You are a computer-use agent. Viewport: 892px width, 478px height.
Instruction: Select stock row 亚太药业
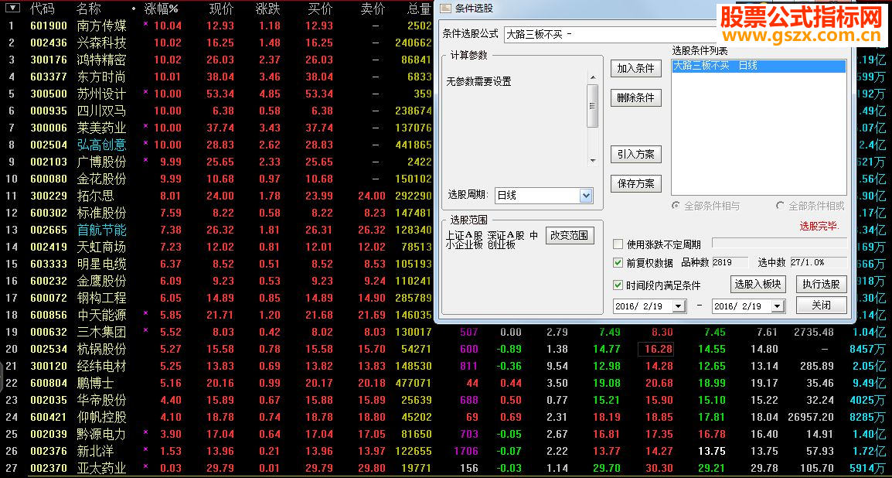click(445, 469)
